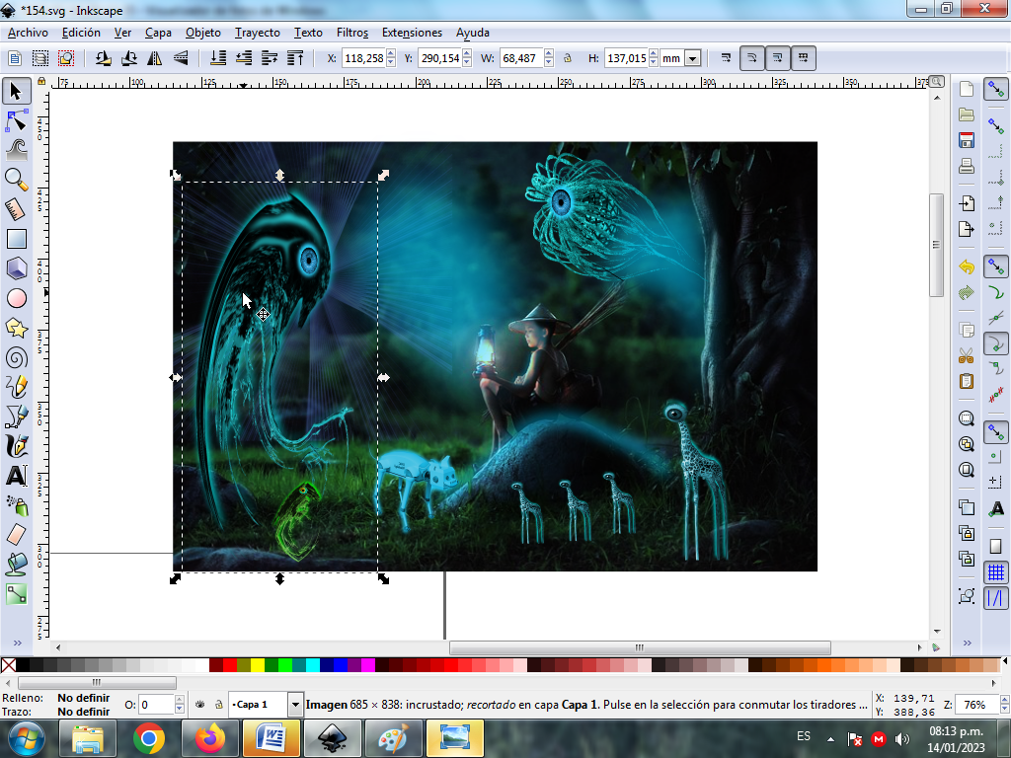Choose the Tweak objects tool
This screenshot has width=1011, height=758.
[16, 149]
